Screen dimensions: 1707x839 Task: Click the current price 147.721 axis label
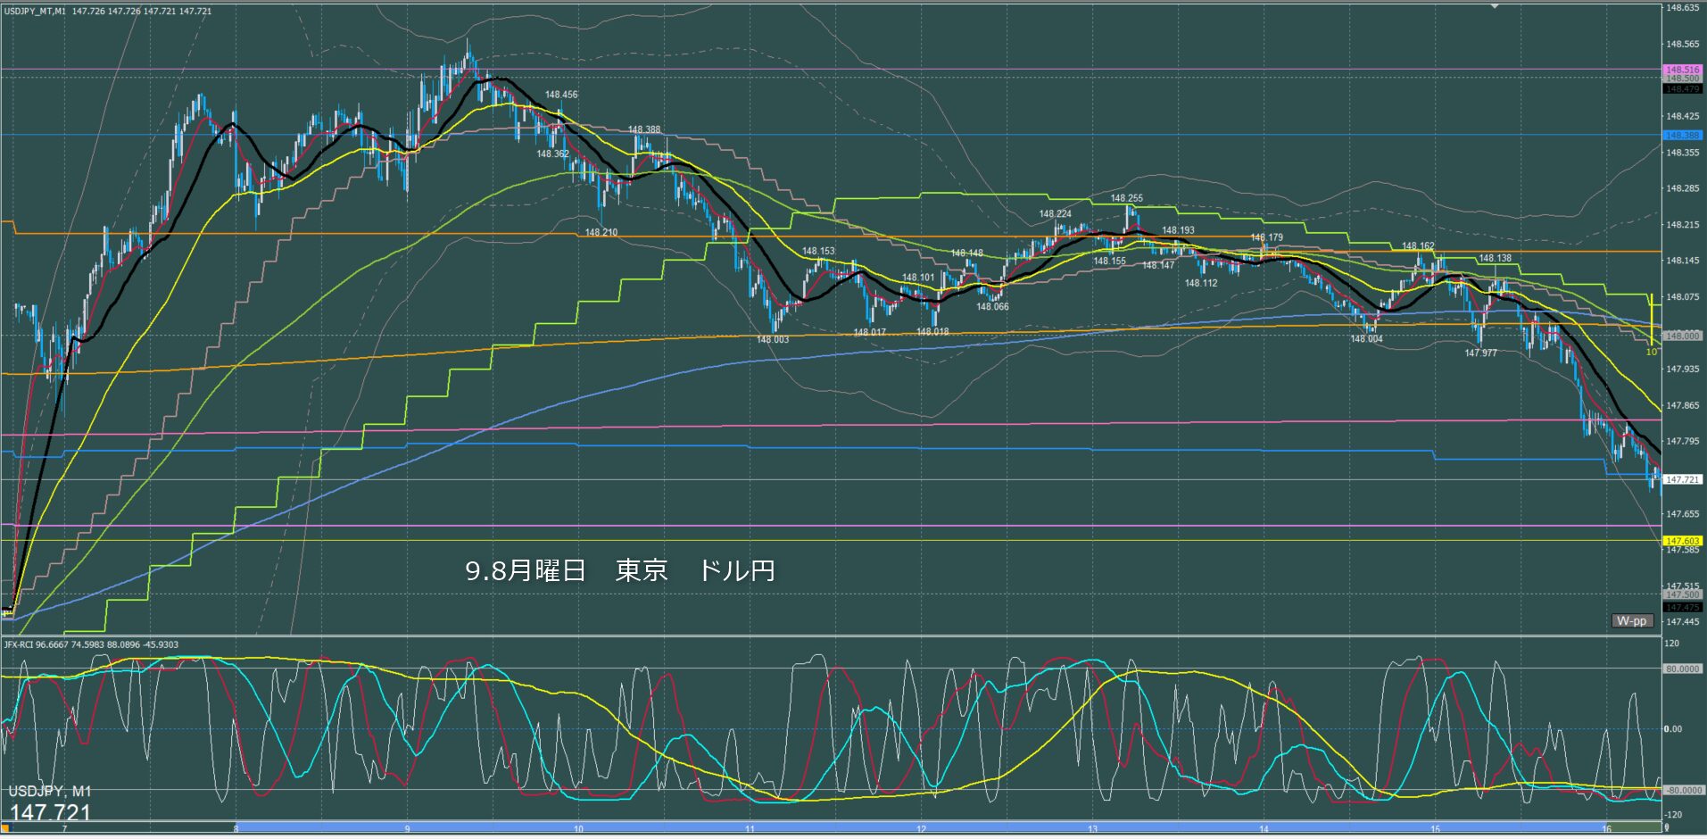tap(1682, 479)
